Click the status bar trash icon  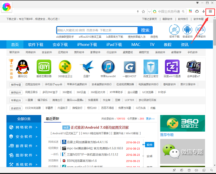[189, 170]
